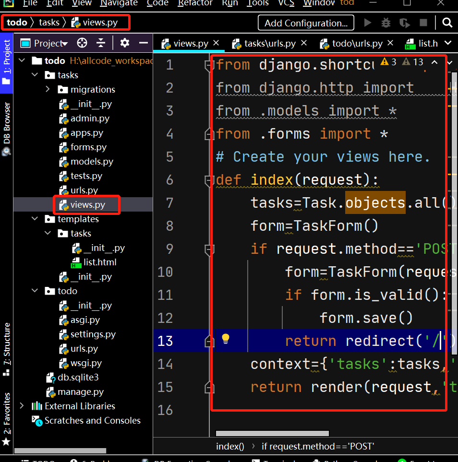Image resolution: width=458 pixels, height=462 pixels.
Task: Click Collapse All icon in Project panel
Action: pyautogui.click(x=101, y=43)
